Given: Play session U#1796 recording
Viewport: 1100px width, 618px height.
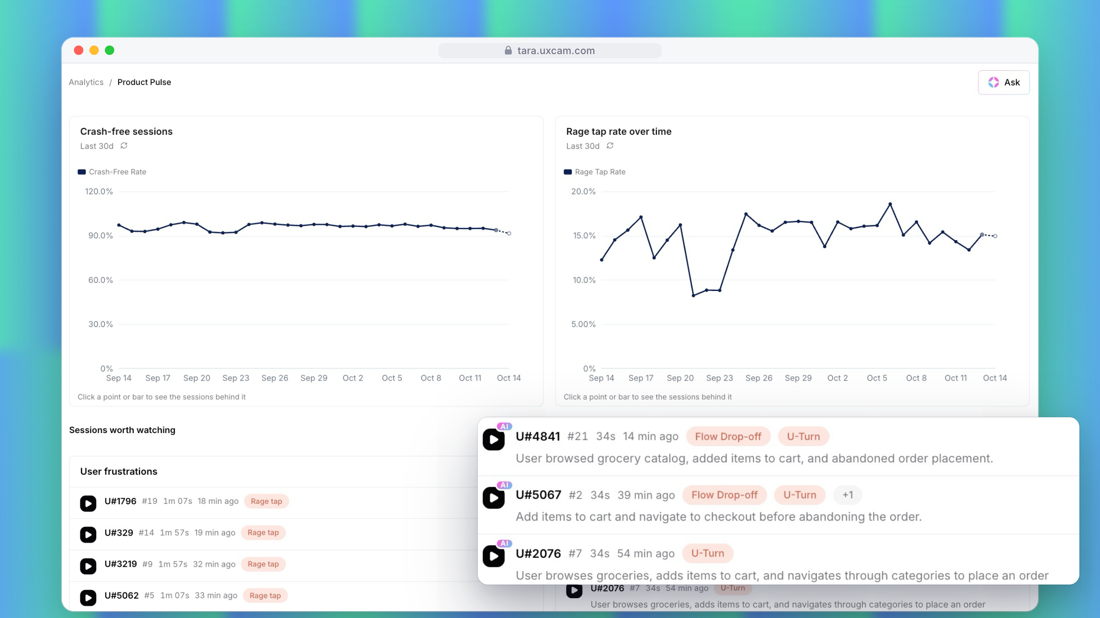Looking at the screenshot, I should (x=88, y=503).
